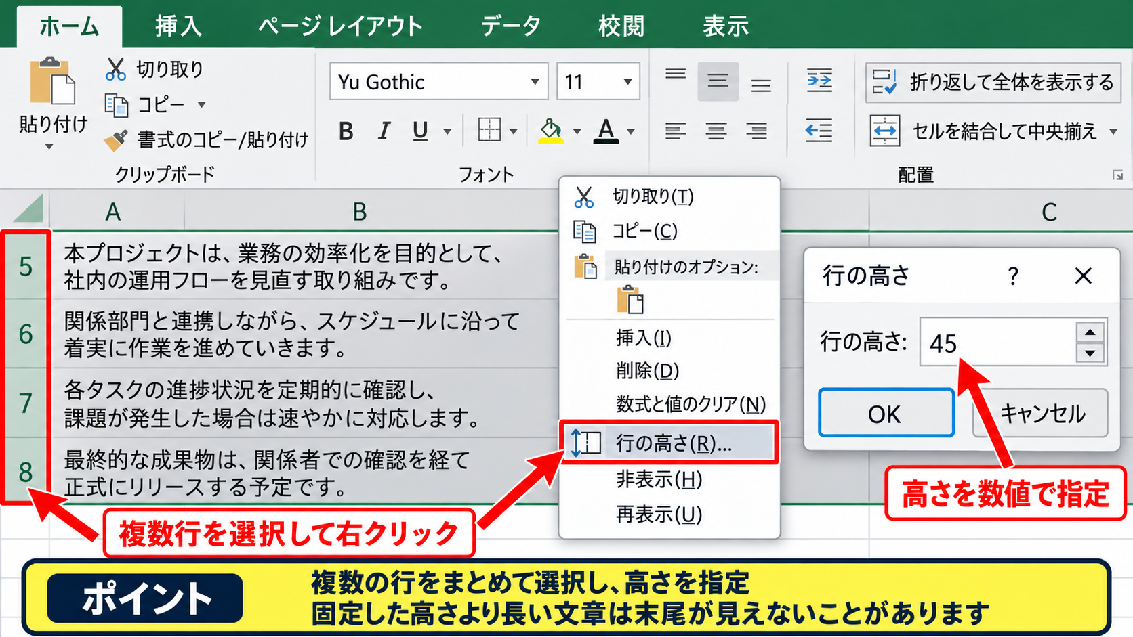Click the Cut (切り取り) scissors icon in ribbon
Viewport: 1133px width, 637px height.
click(116, 69)
